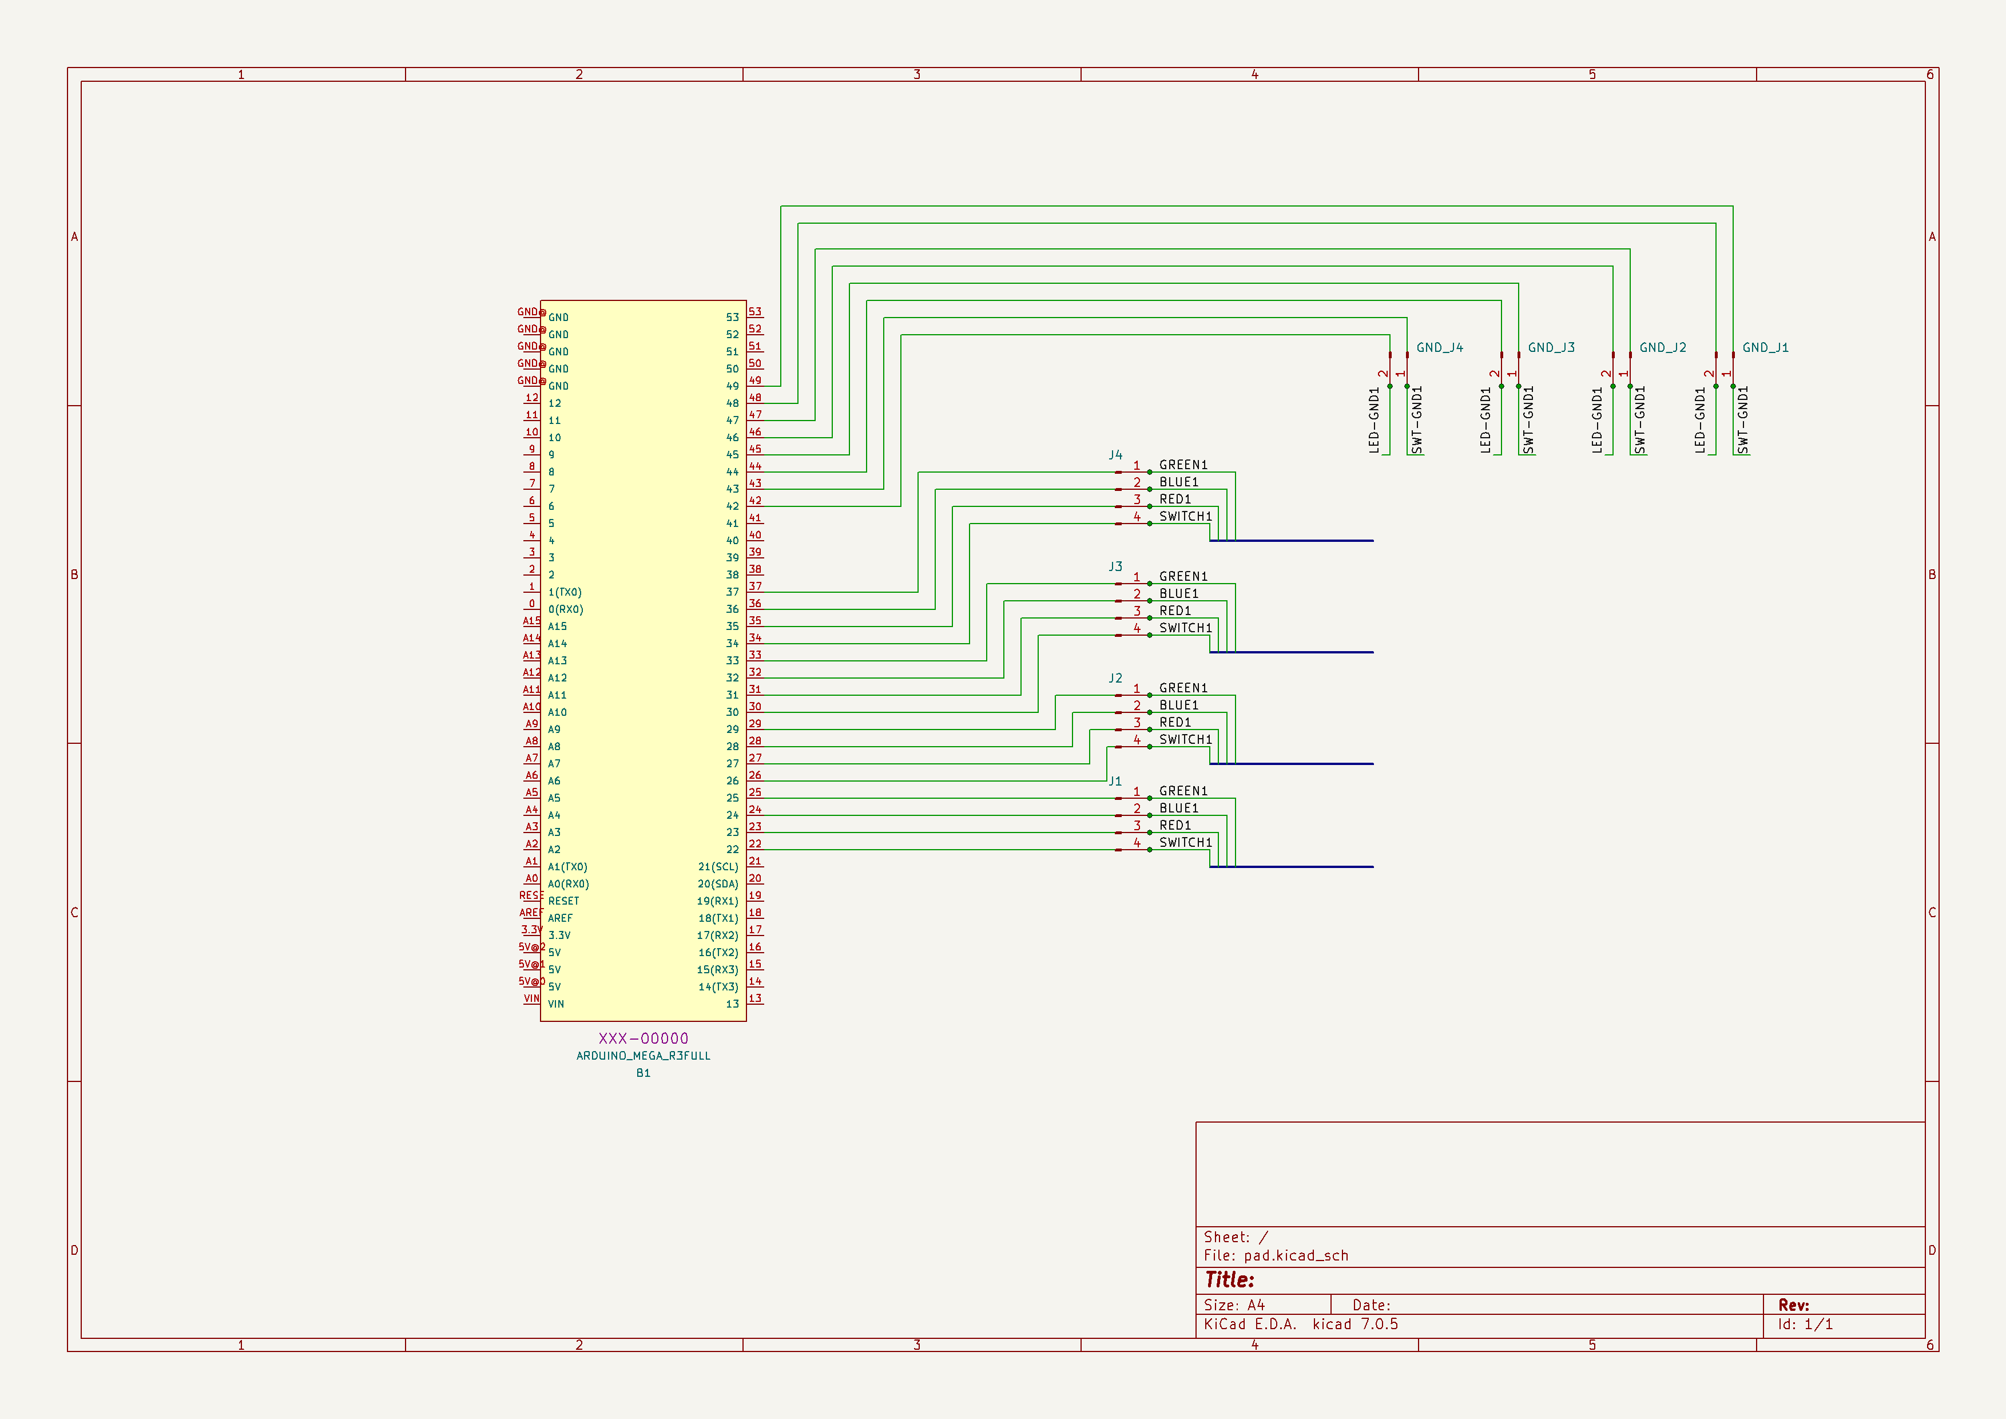Click the J1 connector reference label

(x=1115, y=781)
